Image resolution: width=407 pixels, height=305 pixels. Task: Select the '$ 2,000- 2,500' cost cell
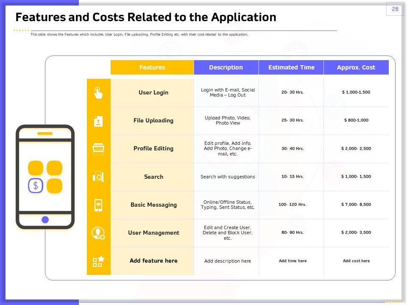pyautogui.click(x=356, y=149)
